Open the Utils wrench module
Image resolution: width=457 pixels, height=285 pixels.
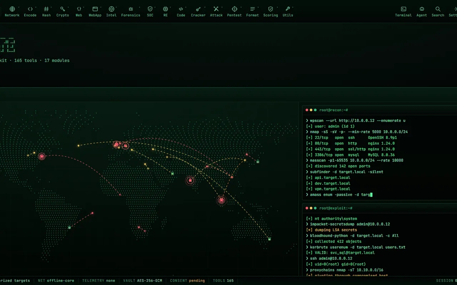coord(288,11)
